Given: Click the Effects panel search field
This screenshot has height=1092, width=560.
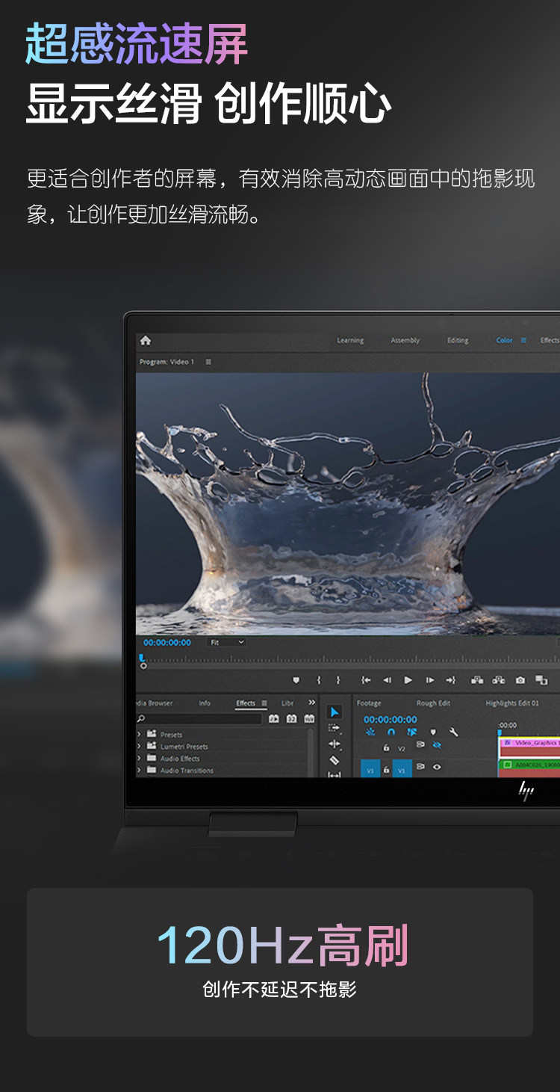Looking at the screenshot, I should point(199,719).
